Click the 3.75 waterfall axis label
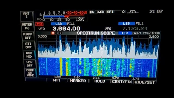 click(135, 79)
